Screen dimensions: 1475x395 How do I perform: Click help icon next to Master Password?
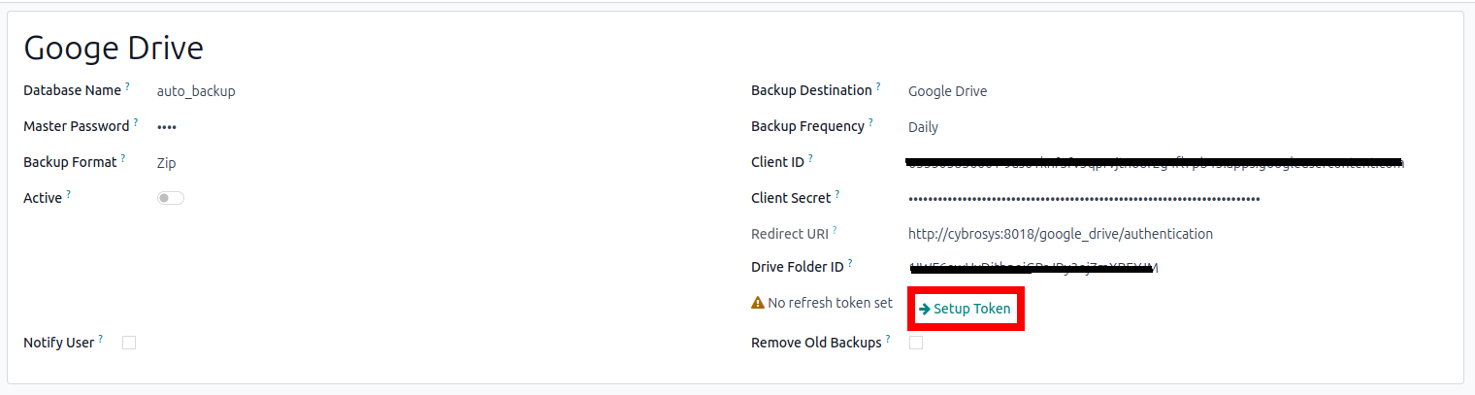click(136, 123)
